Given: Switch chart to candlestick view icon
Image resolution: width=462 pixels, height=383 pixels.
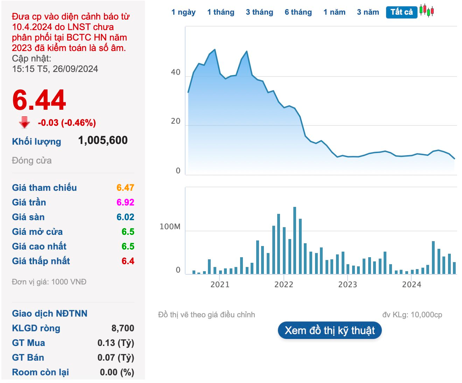Looking at the screenshot, I should coord(427,10).
